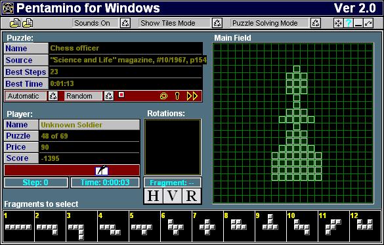Click the yellow spiral replay icon
This screenshot has height=245, width=384.
[163, 96]
